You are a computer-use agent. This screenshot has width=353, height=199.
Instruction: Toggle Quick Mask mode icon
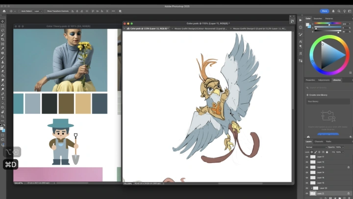click(x=3, y=135)
